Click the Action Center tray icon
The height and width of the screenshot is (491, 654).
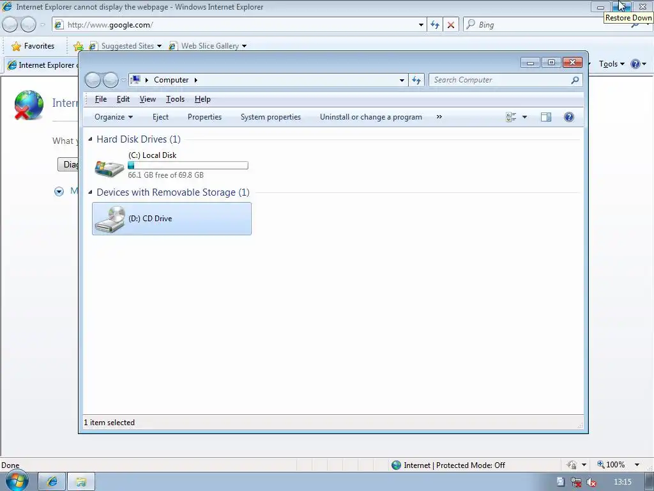561,482
